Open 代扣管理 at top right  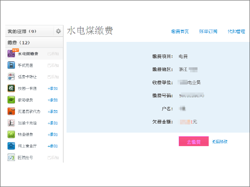[236, 31]
